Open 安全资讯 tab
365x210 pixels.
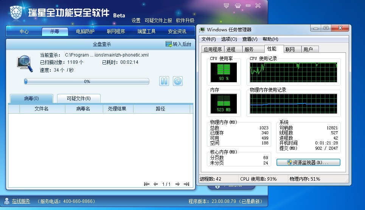pyautogui.click(x=177, y=31)
